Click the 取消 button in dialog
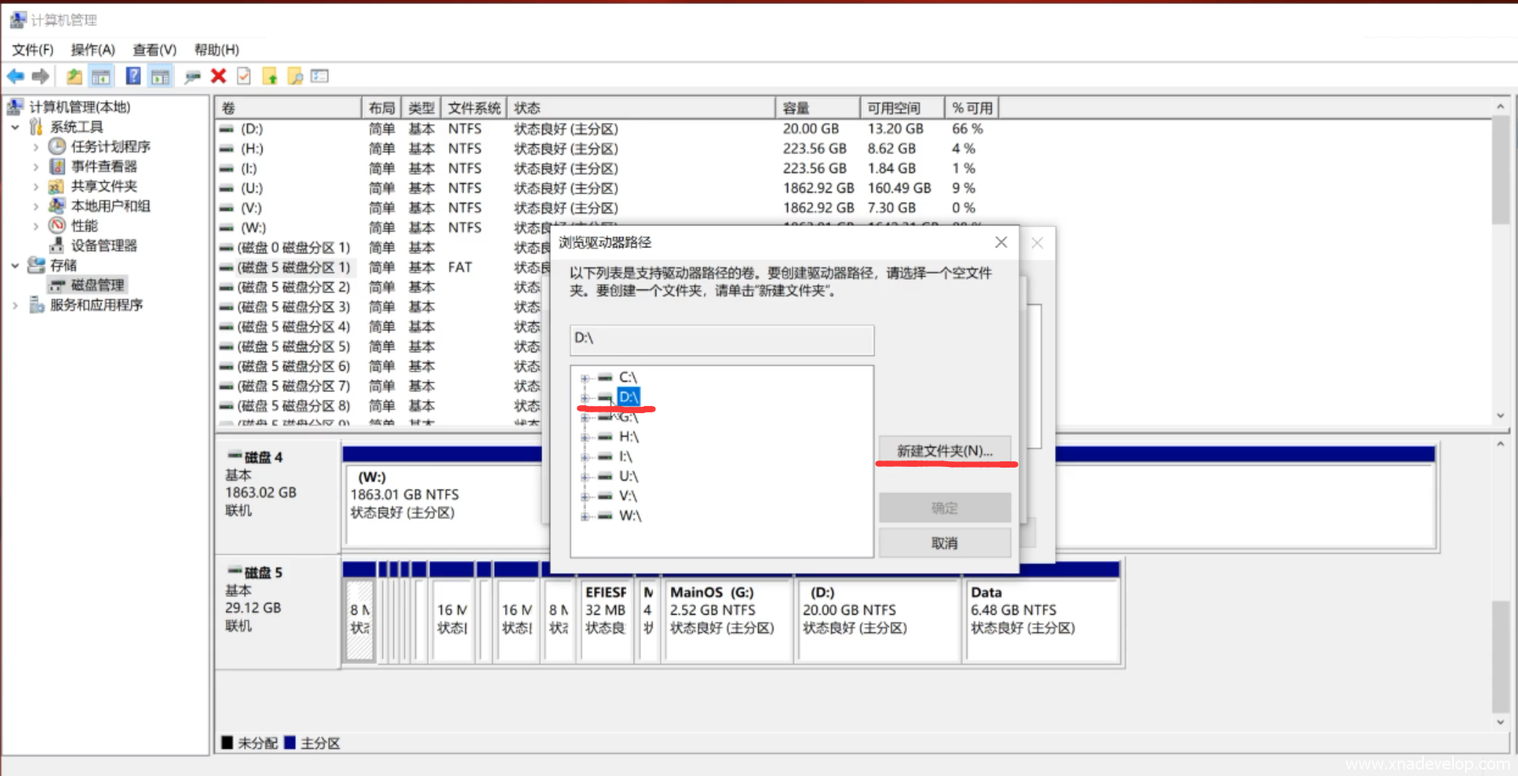This screenshot has height=776, width=1518. [x=944, y=543]
